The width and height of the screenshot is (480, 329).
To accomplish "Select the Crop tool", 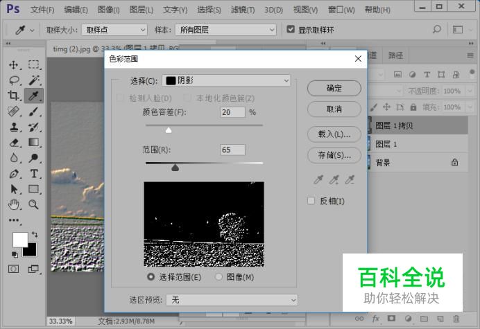I will [14, 96].
